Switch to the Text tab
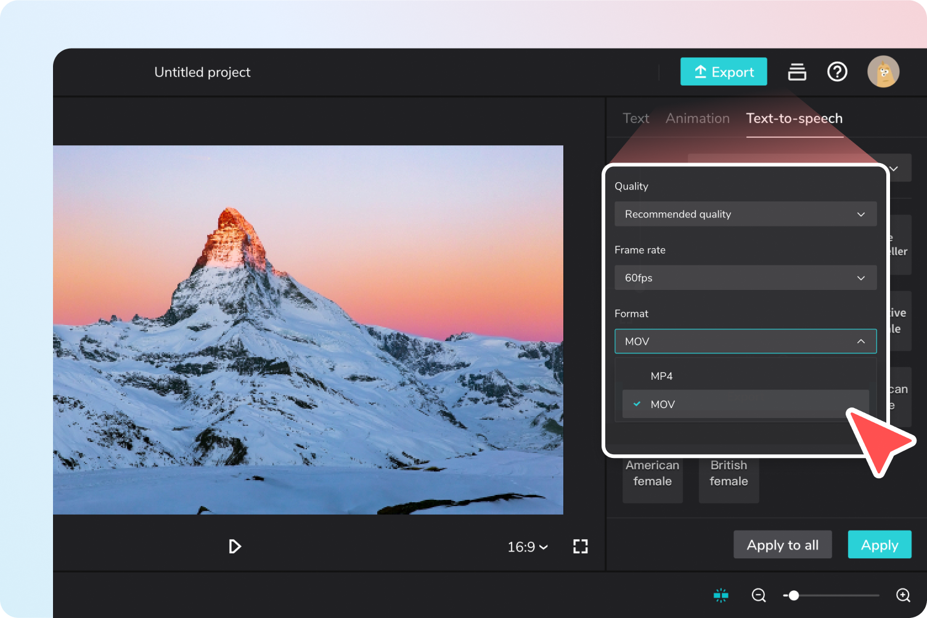The height and width of the screenshot is (618, 927). click(x=635, y=118)
